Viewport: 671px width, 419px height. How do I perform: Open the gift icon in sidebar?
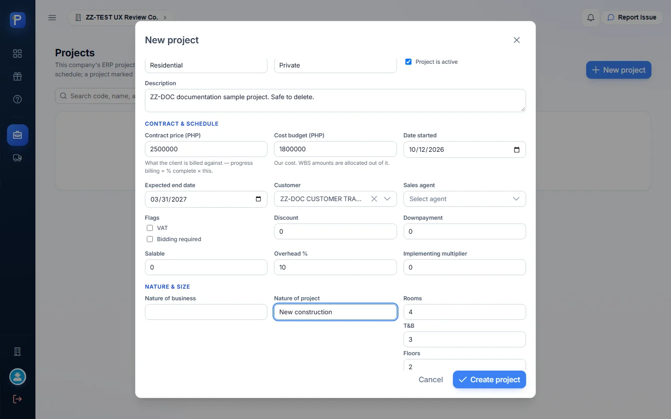[18, 76]
